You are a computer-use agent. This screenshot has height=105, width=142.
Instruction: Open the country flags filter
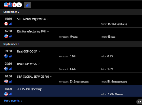(x=13, y=5)
